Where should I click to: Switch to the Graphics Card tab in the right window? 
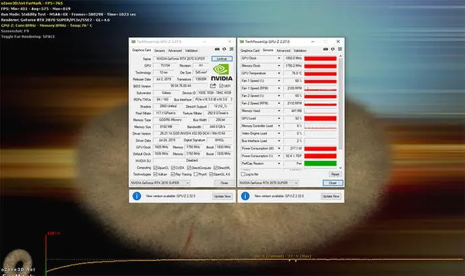point(250,50)
